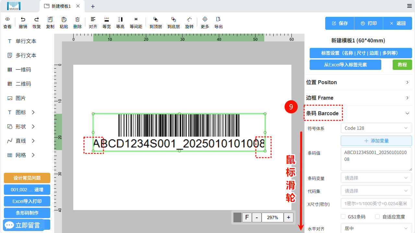
Task: Select the barcode on the canvas
Action: click(179, 132)
